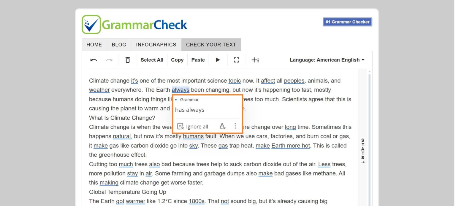Screen dimensions: 456x206
Task: Click the GrammarCheck logo checkmark
Action: pyautogui.click(x=91, y=24)
